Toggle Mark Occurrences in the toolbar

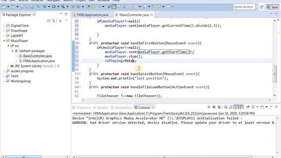pyautogui.click(x=114, y=7)
